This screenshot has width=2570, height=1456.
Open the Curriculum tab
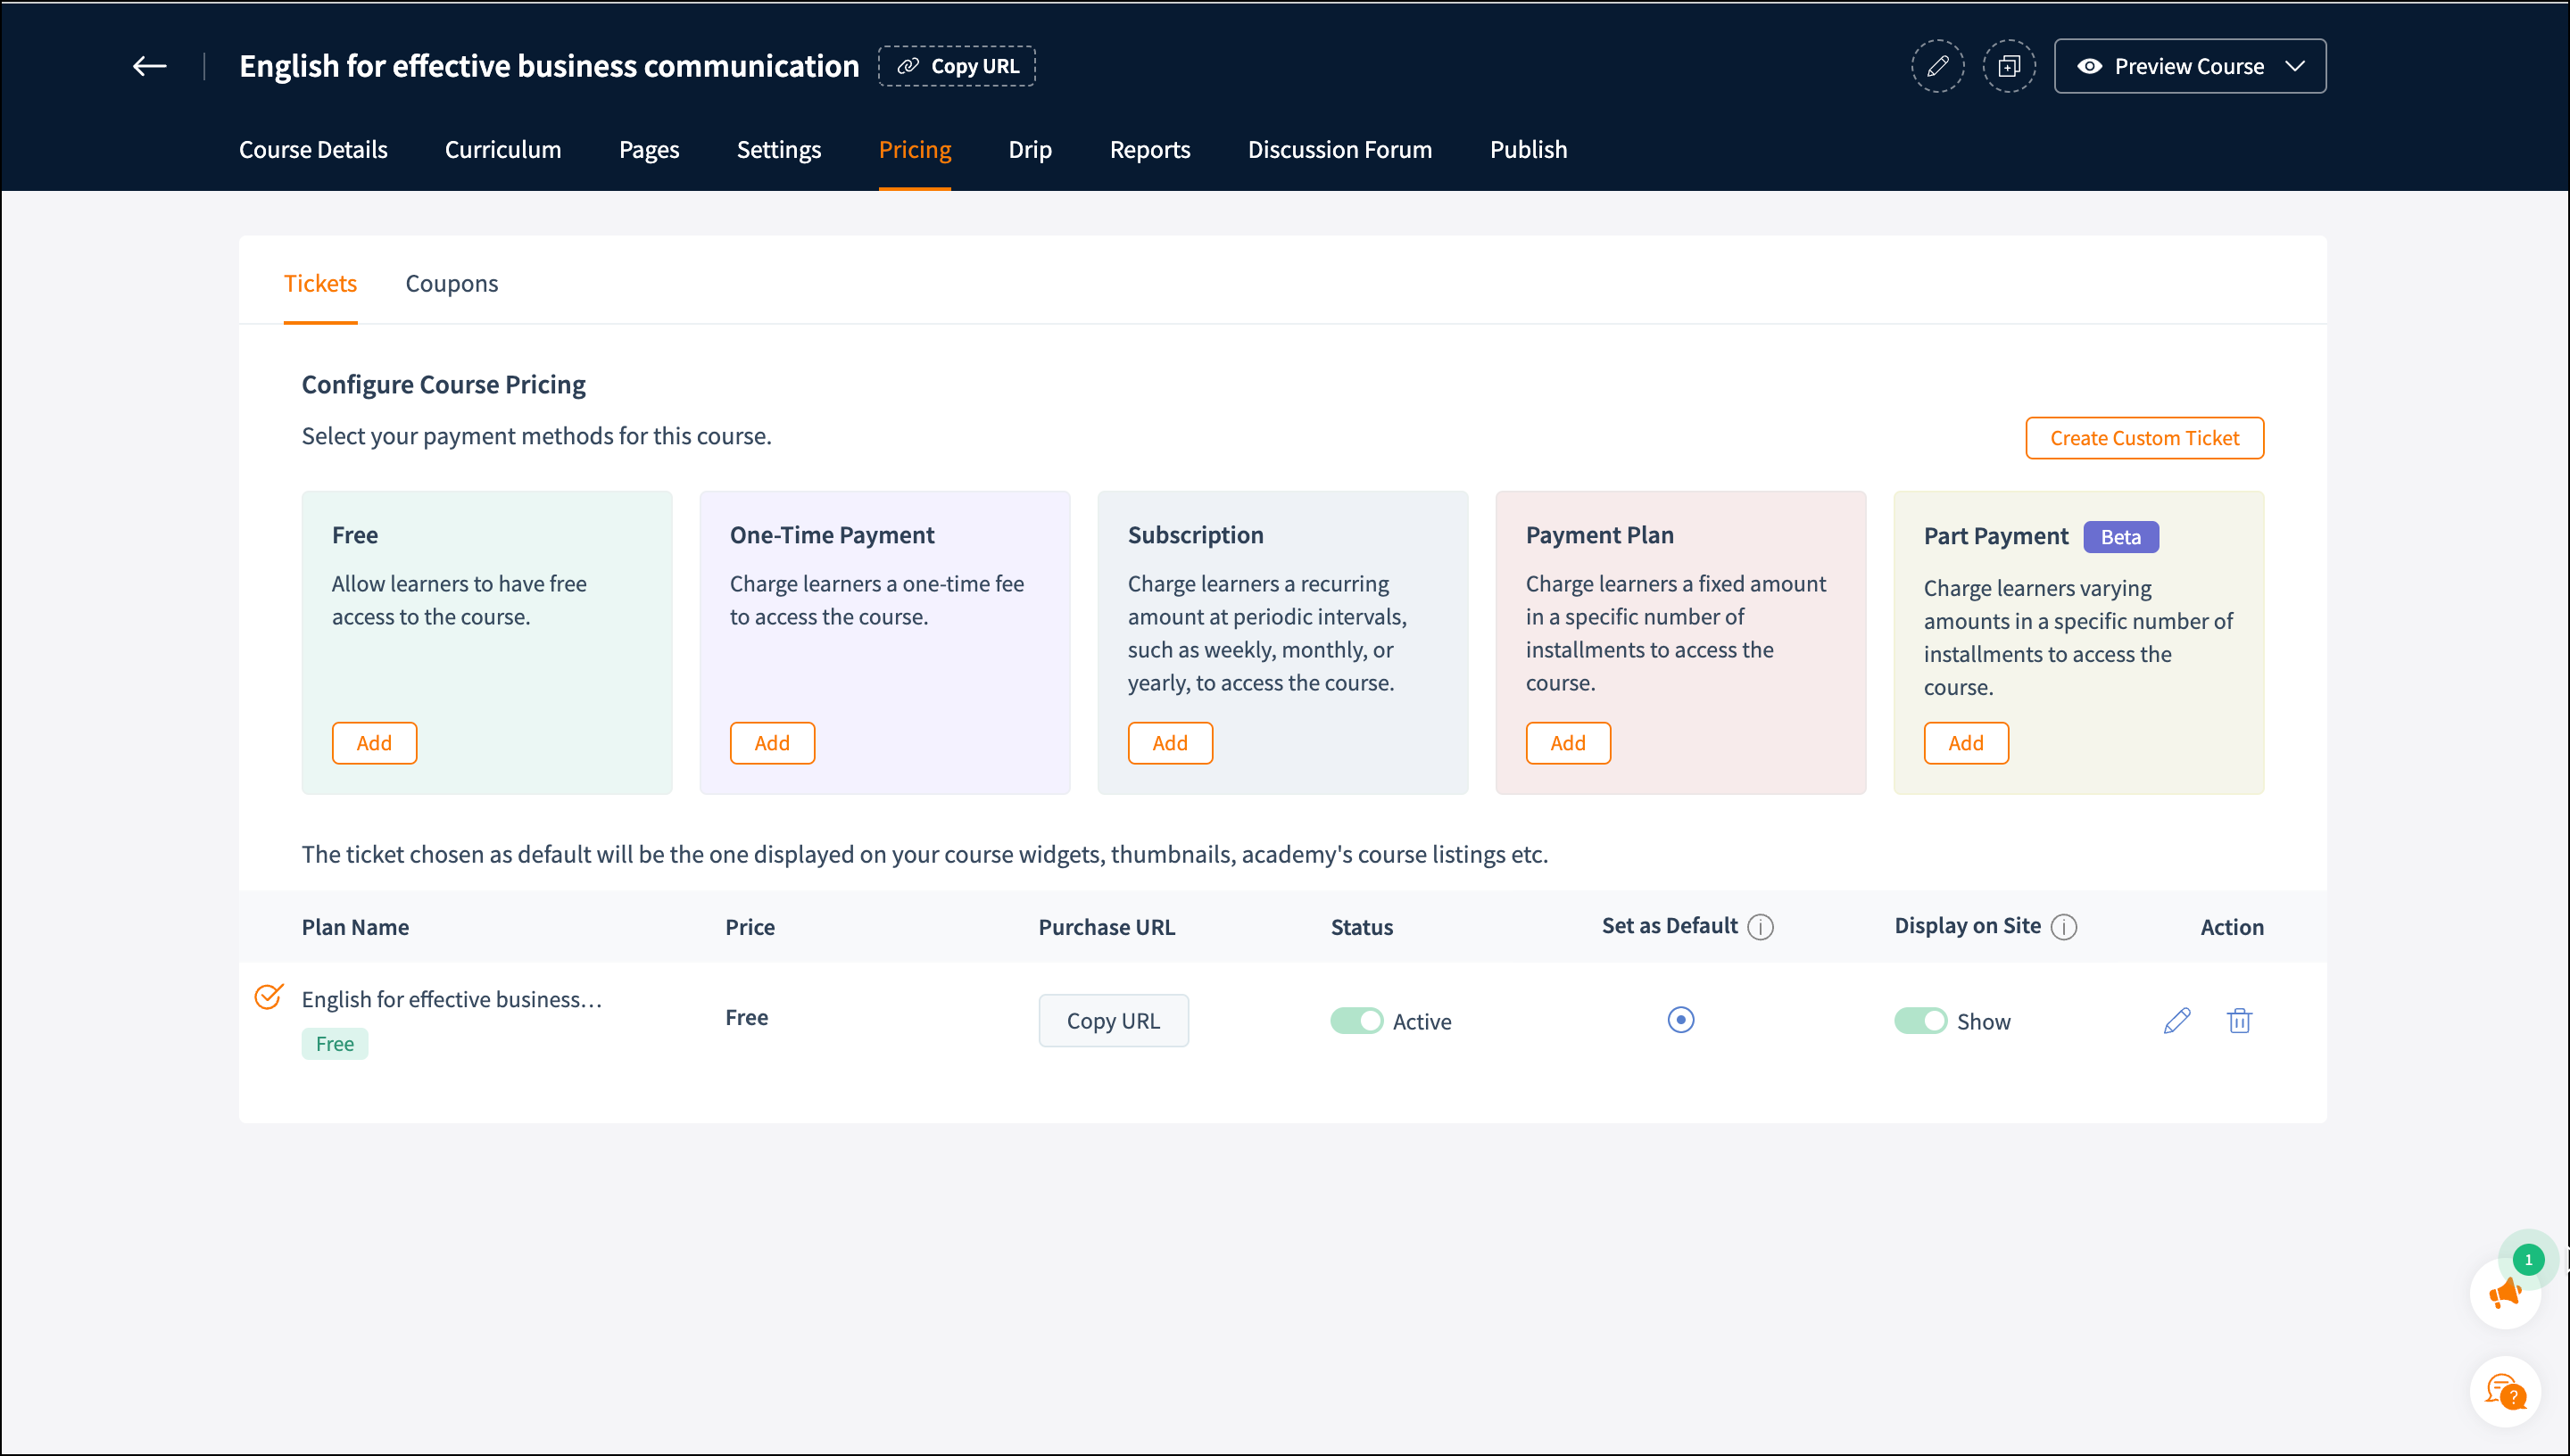(x=503, y=150)
